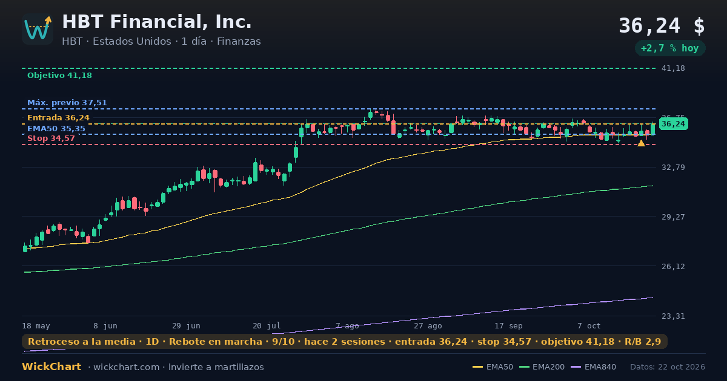Click the 'Datos: 22 oct 2026' text
The width and height of the screenshot is (727, 381).
(668, 367)
